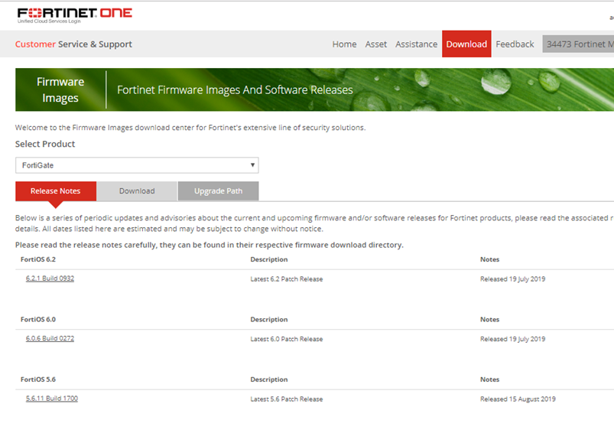Open the 6.2.1 Build 0932 release link

point(50,278)
